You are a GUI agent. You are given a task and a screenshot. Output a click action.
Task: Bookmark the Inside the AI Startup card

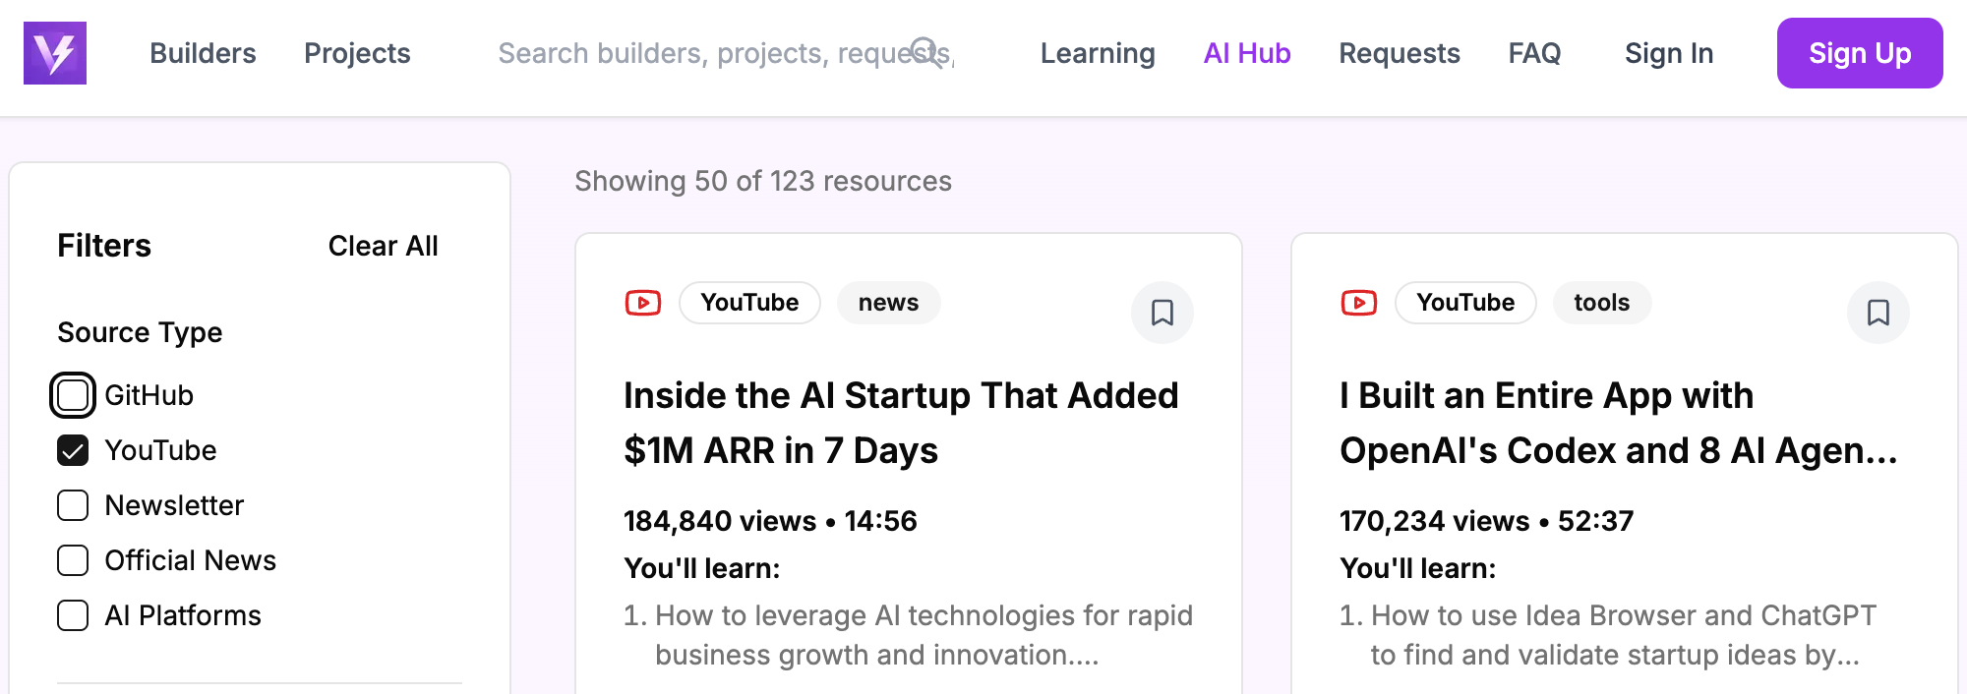[1162, 313]
